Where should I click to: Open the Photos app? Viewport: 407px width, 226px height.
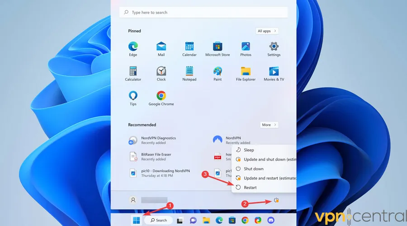coord(246,49)
